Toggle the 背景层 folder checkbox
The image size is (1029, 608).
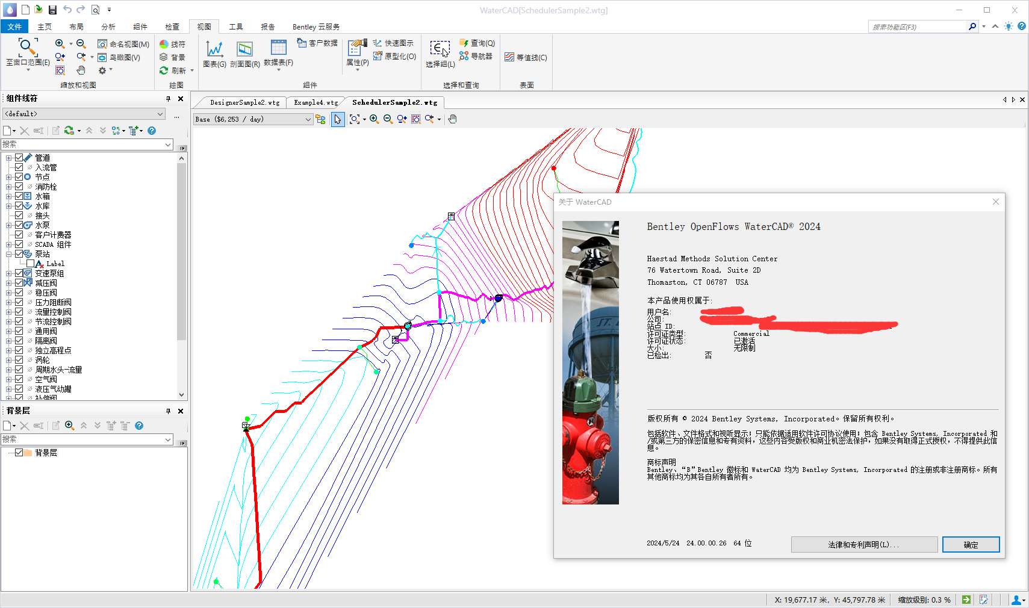point(19,453)
